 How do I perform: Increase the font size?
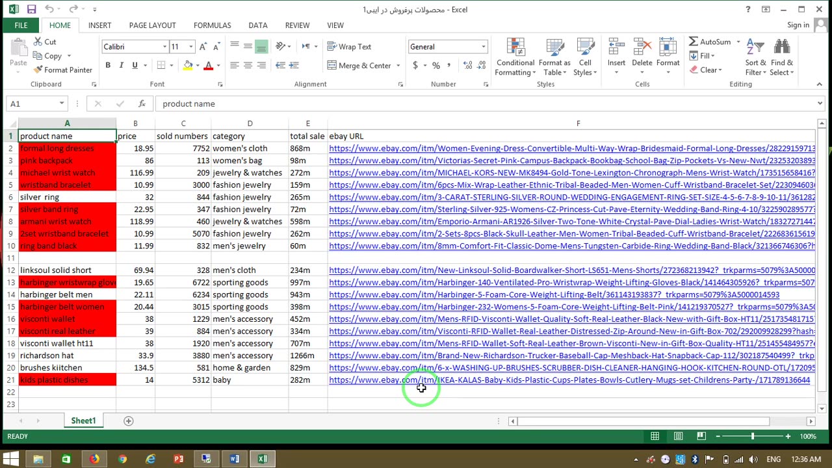coord(203,47)
